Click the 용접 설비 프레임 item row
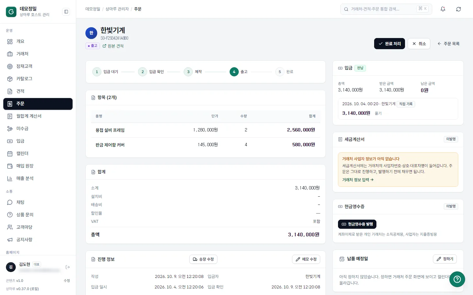473x295 pixels. [205, 130]
